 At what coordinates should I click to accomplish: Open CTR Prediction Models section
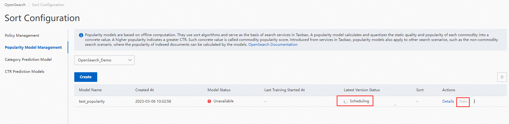coord(24,72)
